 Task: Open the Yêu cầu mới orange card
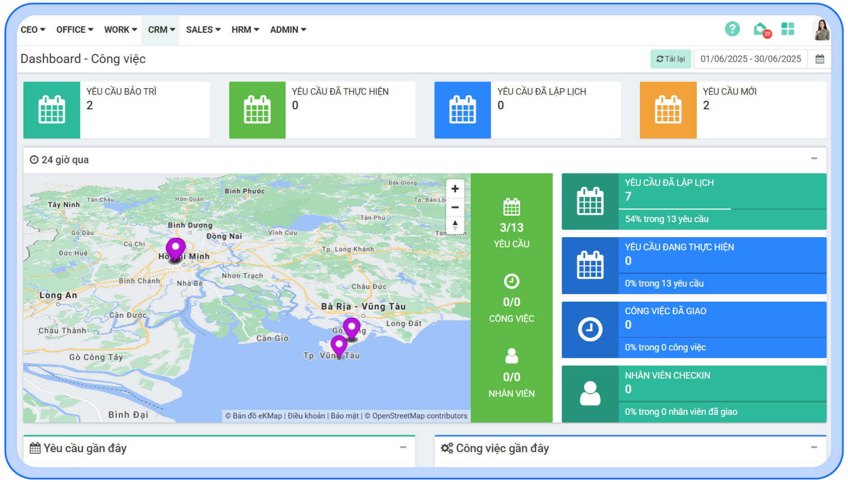pos(733,110)
